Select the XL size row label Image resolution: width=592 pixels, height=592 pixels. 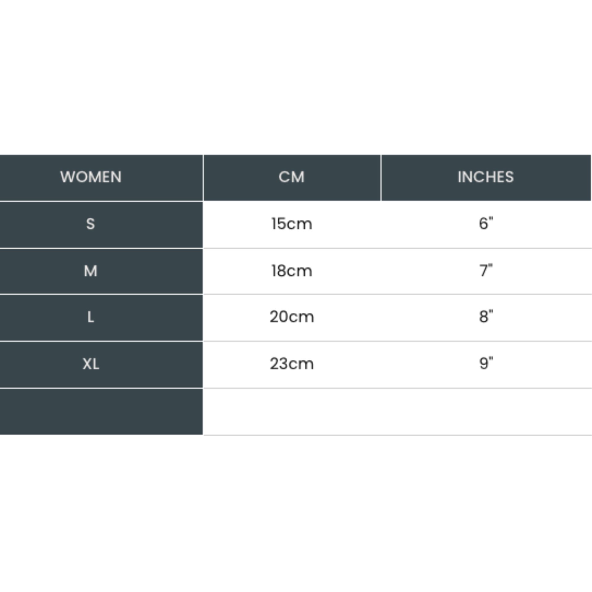tap(91, 364)
